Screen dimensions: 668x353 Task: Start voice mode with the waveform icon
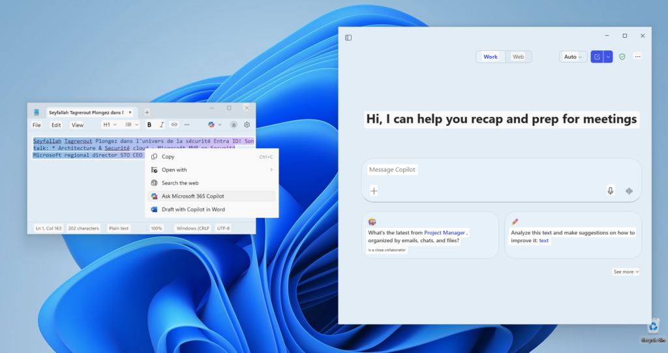click(629, 191)
